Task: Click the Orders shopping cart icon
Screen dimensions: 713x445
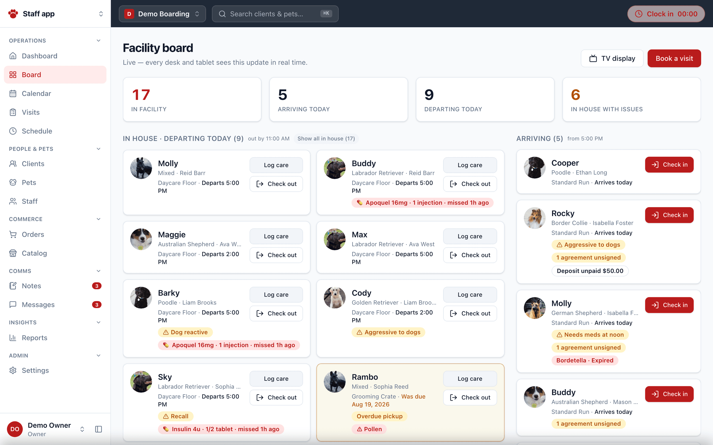Action: click(x=13, y=234)
